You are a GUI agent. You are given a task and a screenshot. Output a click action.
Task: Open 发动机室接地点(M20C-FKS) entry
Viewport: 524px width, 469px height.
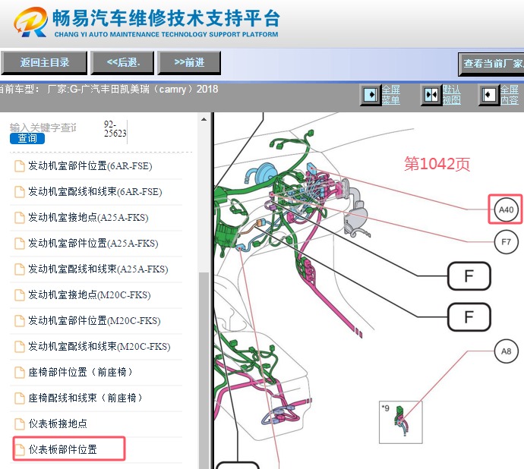(89, 294)
